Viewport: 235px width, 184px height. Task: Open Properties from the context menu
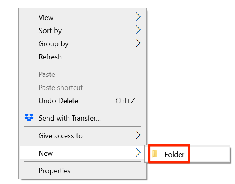pos(82,171)
